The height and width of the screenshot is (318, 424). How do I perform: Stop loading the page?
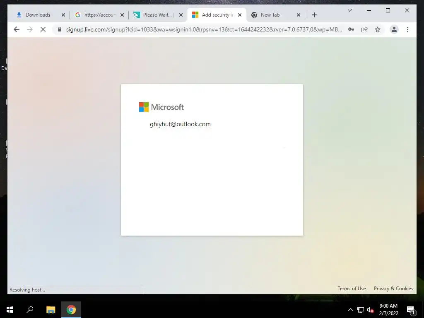click(x=43, y=29)
